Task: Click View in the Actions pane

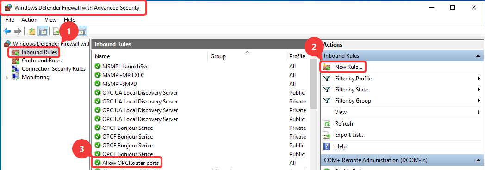Action: coord(341,112)
